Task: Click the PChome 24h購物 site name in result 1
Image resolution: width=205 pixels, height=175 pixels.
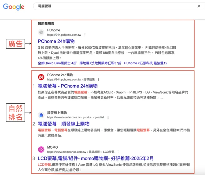Action: point(60,75)
